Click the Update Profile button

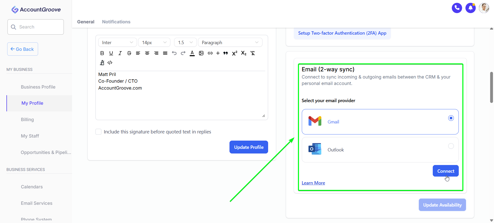click(249, 147)
